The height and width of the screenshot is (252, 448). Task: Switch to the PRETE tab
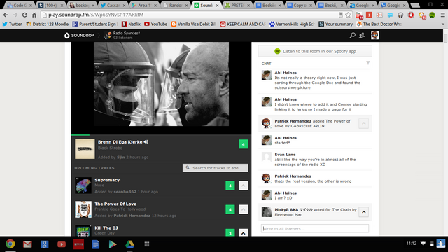pos(237,5)
